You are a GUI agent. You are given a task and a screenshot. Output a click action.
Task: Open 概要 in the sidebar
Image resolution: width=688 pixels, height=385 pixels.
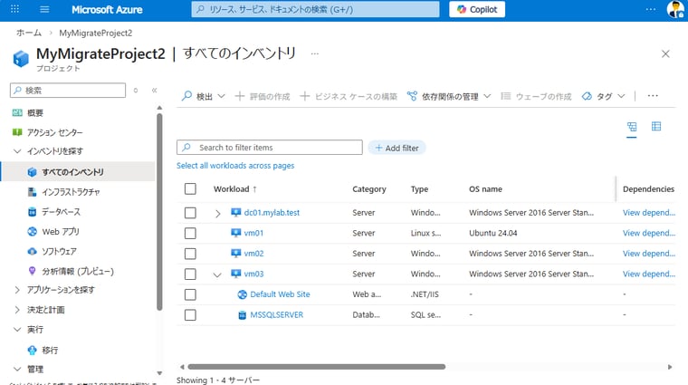click(x=35, y=113)
